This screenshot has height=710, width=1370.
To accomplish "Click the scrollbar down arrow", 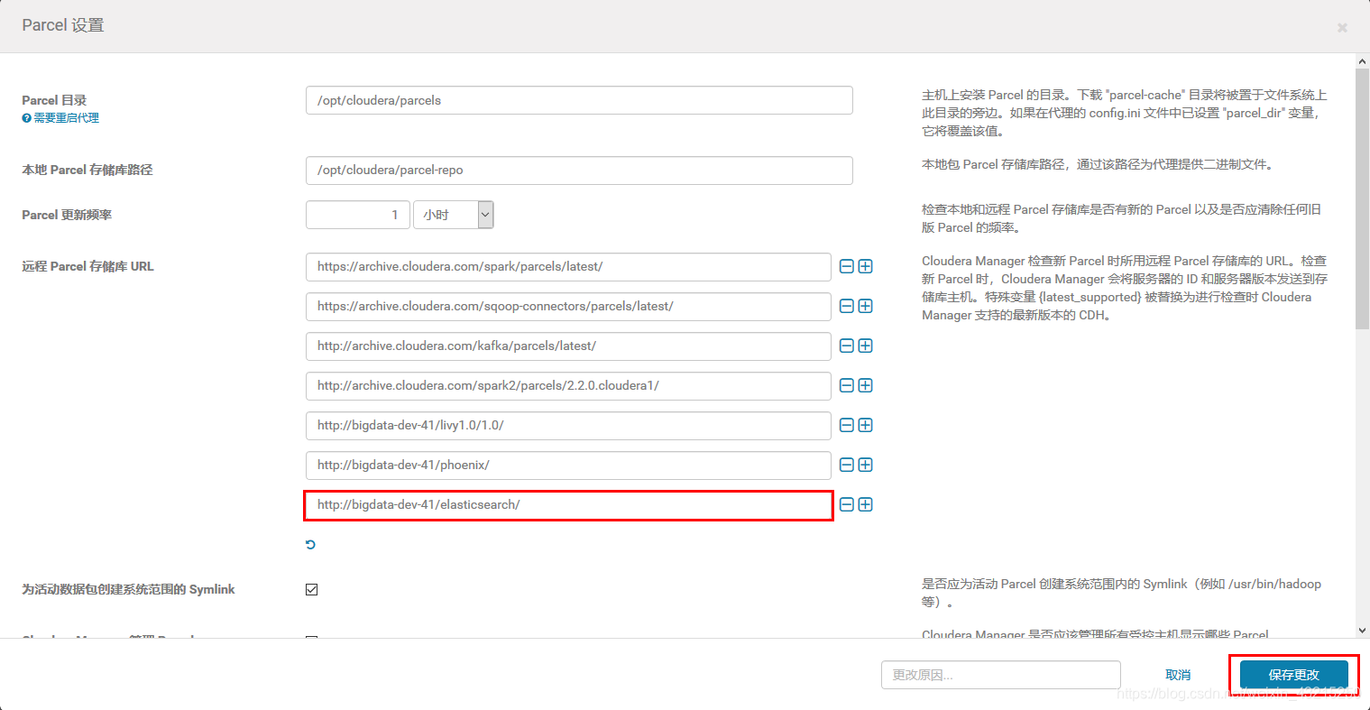I will coord(1362,631).
